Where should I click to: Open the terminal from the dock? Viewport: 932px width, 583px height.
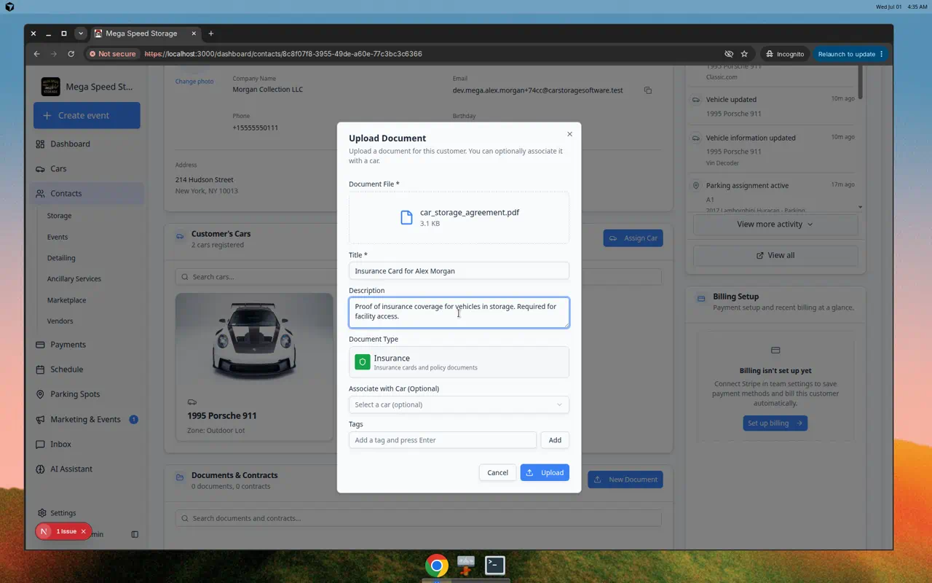point(495,565)
